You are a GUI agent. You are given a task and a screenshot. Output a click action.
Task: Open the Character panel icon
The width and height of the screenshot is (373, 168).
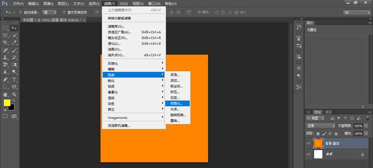pos(299,68)
